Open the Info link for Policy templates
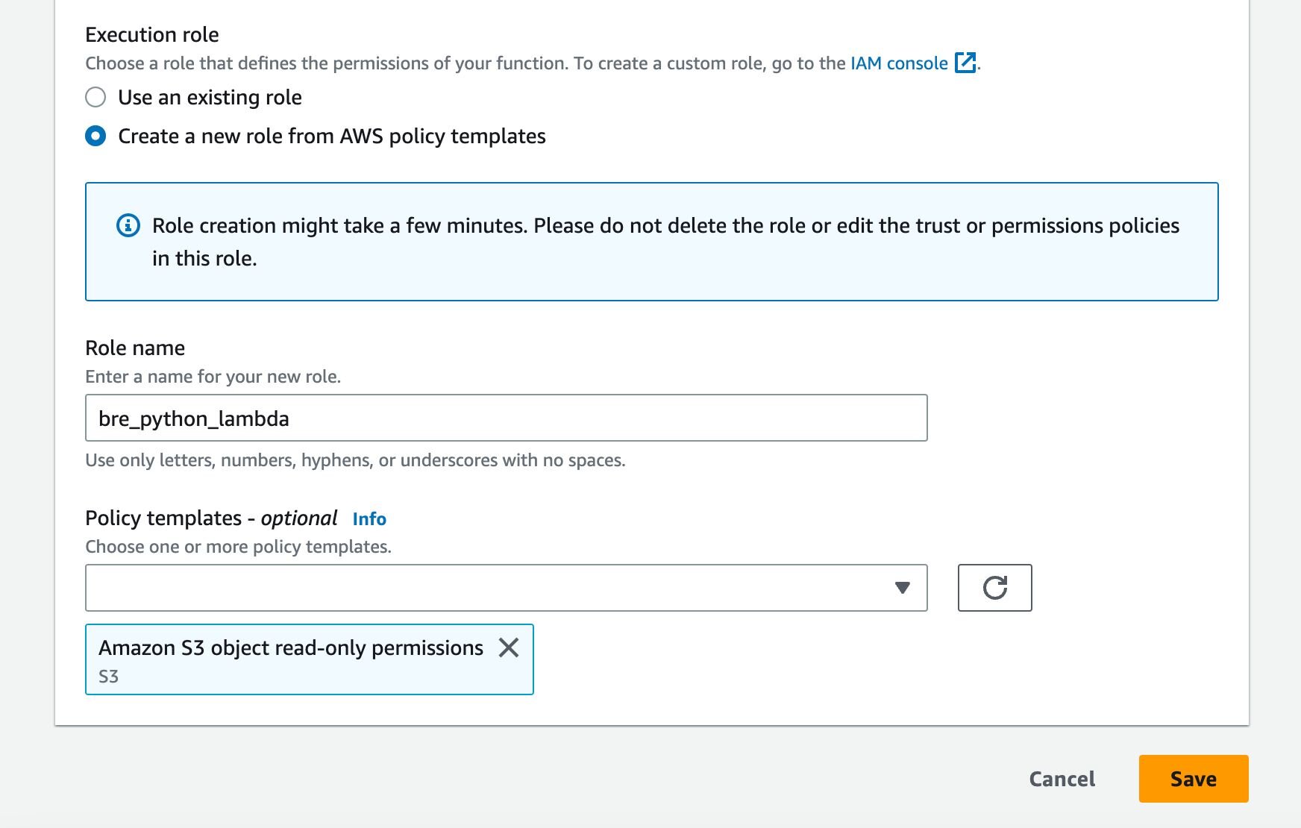 tap(369, 519)
